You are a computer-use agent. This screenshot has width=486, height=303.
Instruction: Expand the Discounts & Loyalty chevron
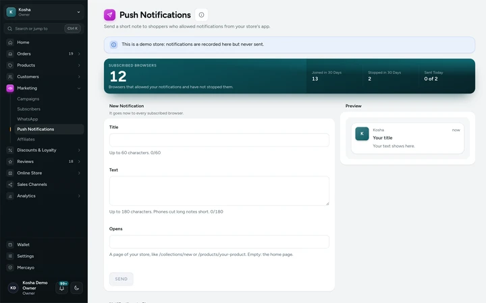click(x=79, y=150)
